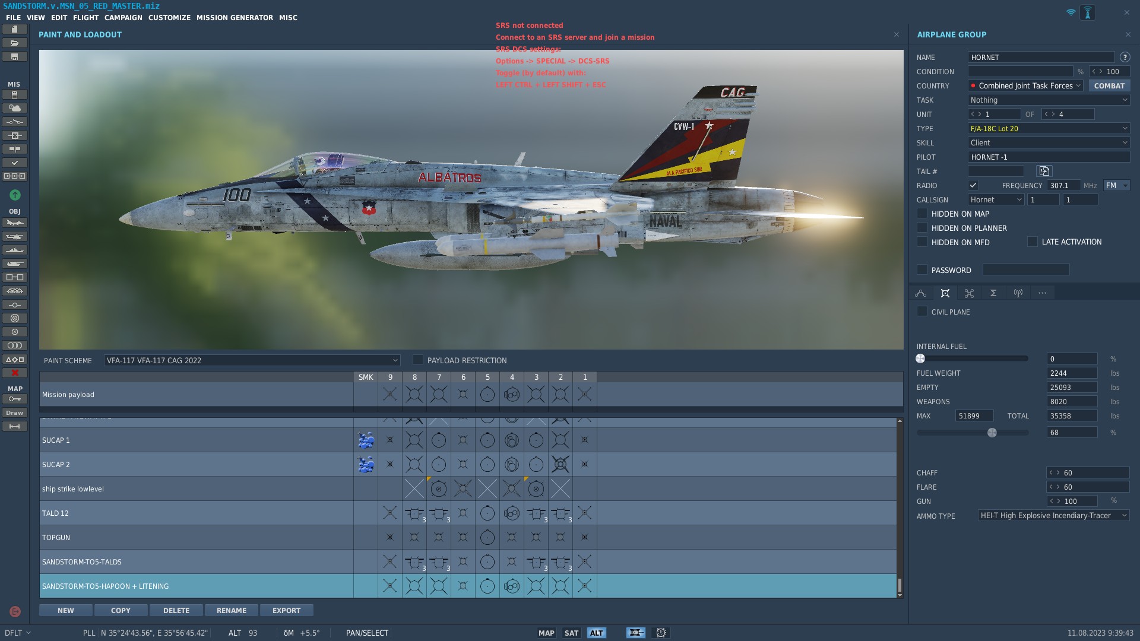Click the airplane group object icon
1140x641 pixels.
click(15, 223)
